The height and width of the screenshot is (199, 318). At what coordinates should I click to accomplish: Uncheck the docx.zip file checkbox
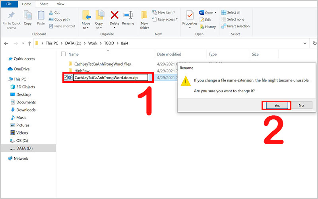(x=66, y=77)
